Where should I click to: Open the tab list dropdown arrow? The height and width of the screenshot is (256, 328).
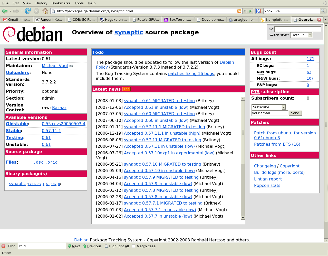pos(326,19)
